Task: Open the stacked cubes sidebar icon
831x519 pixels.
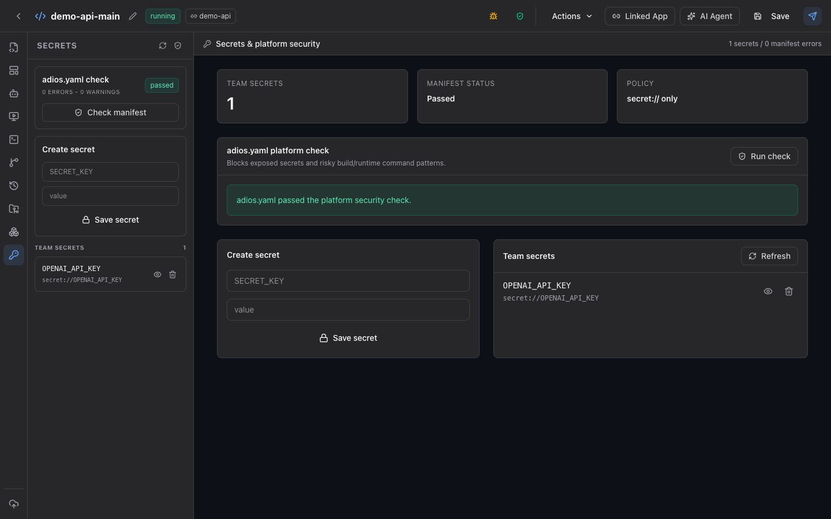Action: pyautogui.click(x=14, y=232)
